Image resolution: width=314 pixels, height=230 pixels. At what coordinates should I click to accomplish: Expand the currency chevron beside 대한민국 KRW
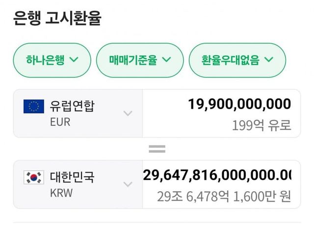[128, 184]
